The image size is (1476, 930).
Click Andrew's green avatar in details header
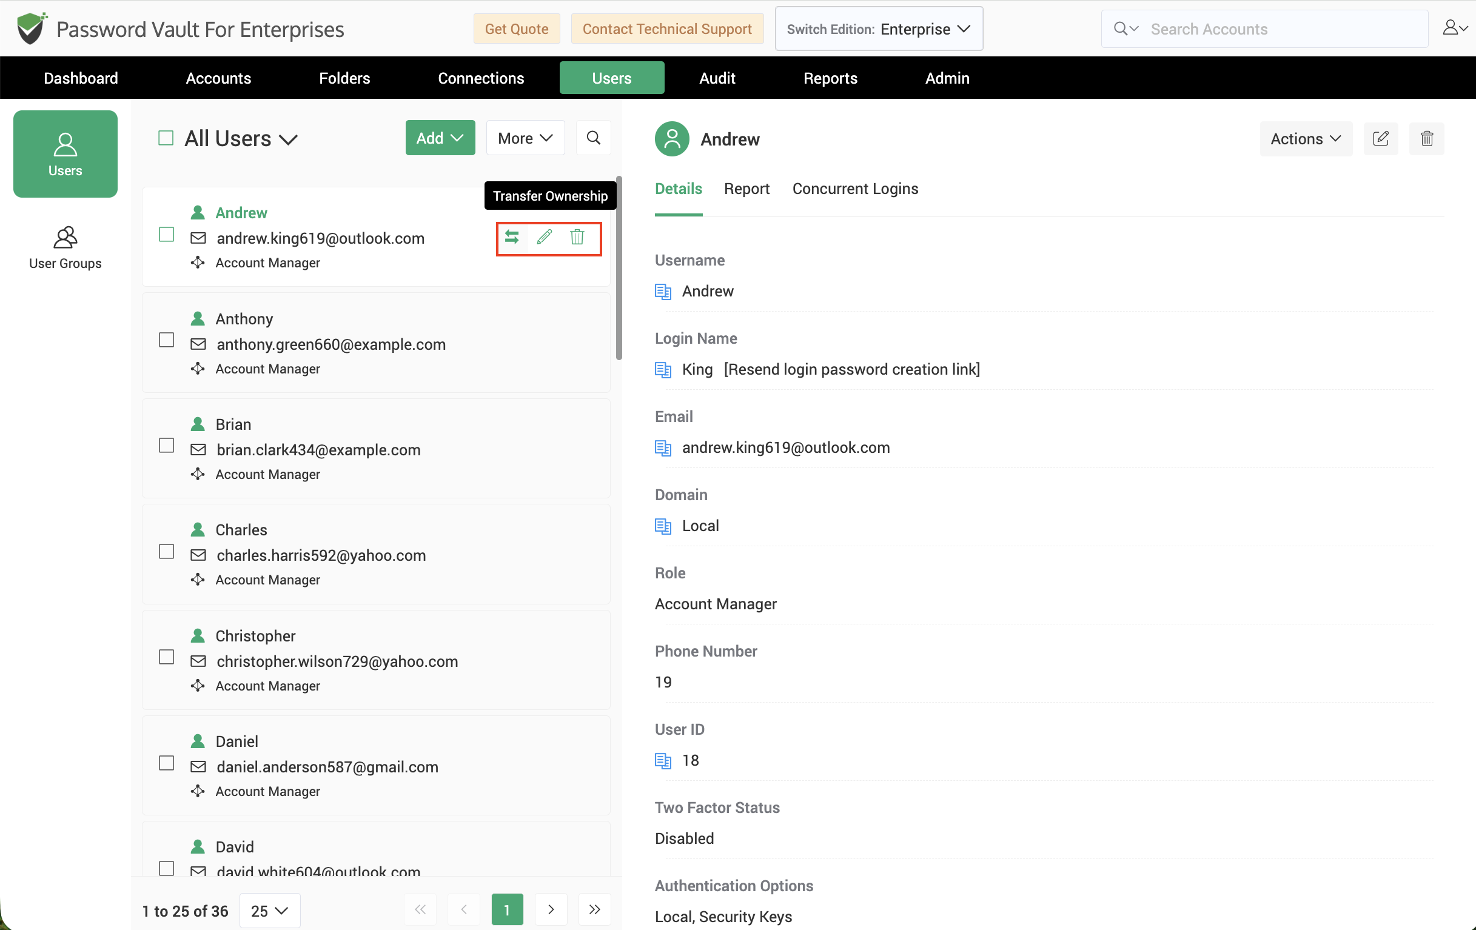pyautogui.click(x=672, y=139)
